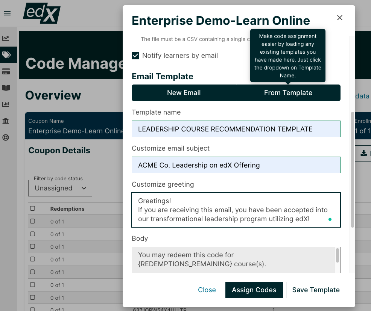Click the edX logo

click(42, 13)
